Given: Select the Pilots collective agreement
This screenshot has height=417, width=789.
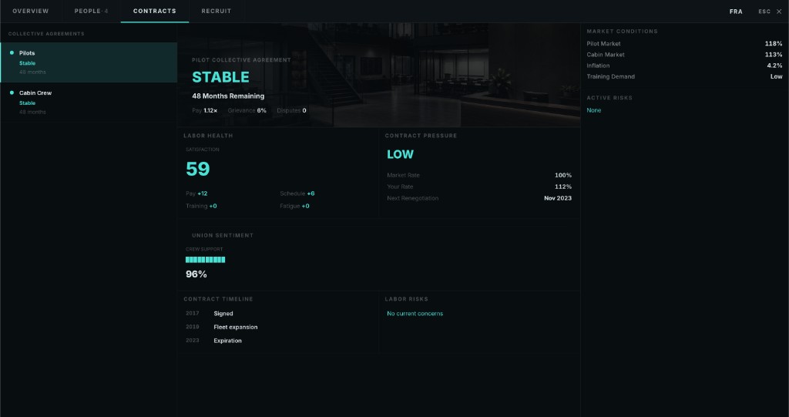Looking at the screenshot, I should pyautogui.click(x=89, y=62).
